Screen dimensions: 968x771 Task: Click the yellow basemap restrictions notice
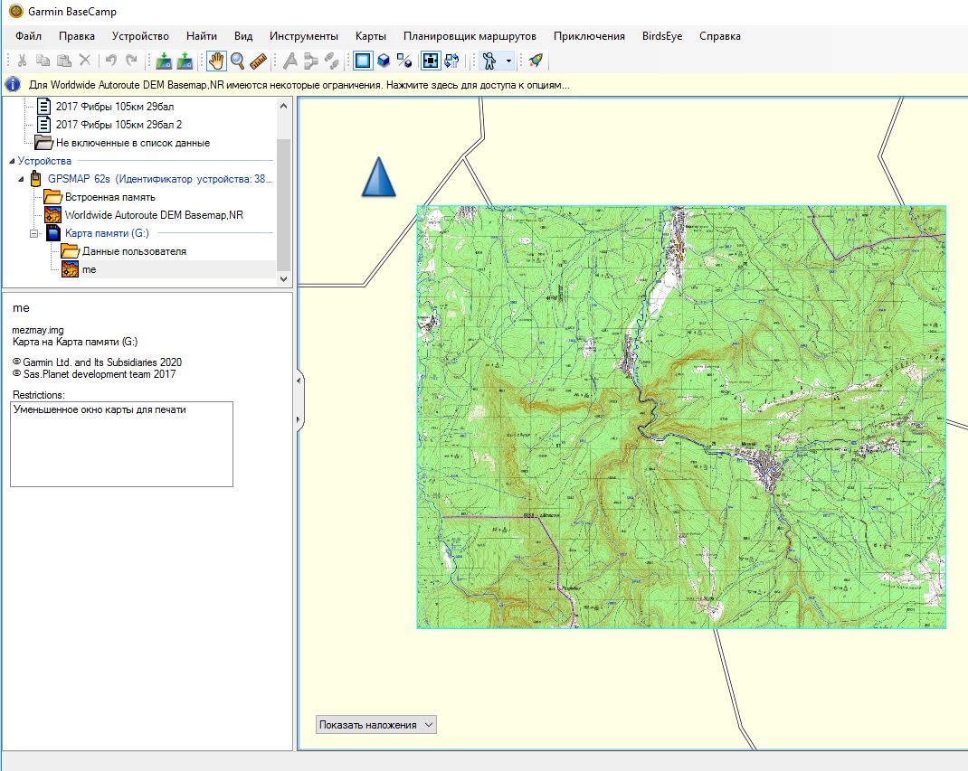click(x=299, y=85)
